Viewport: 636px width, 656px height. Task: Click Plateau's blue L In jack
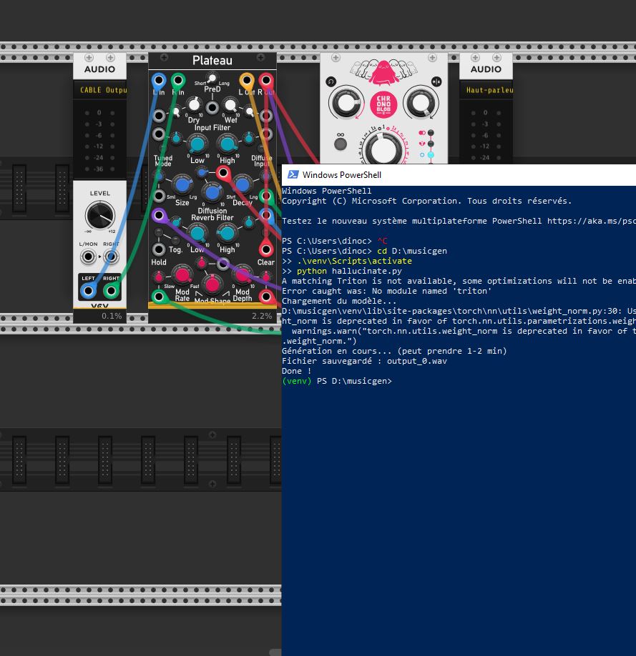159,80
